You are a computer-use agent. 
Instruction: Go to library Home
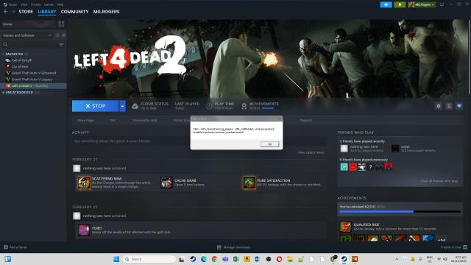click(x=29, y=24)
